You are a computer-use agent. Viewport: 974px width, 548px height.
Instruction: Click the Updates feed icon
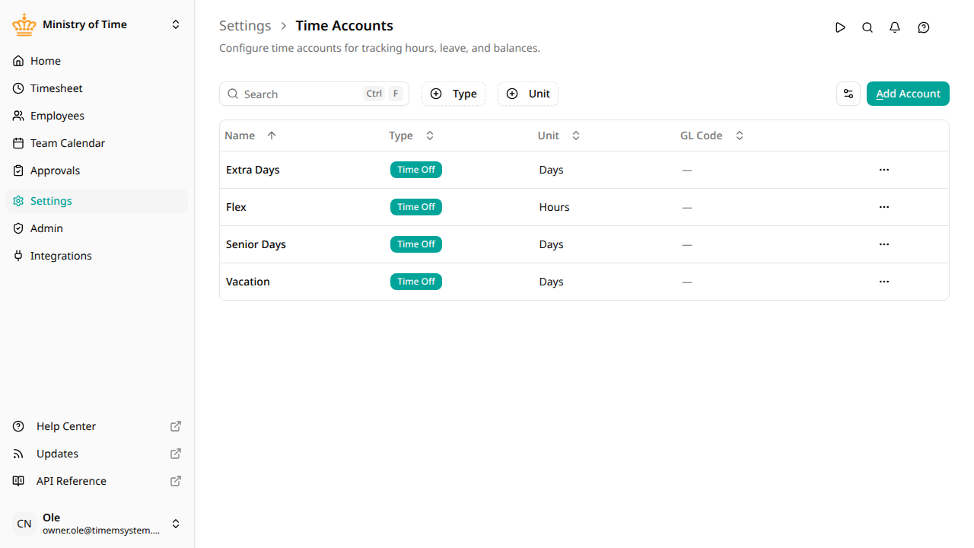(18, 454)
